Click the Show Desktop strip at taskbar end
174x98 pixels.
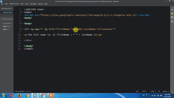[173, 96]
